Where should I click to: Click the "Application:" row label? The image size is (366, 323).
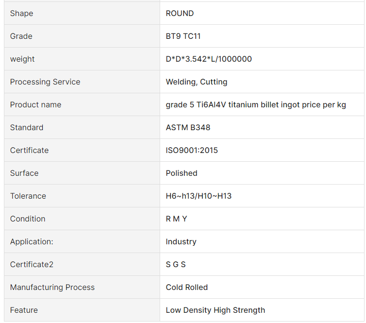[x=32, y=242]
